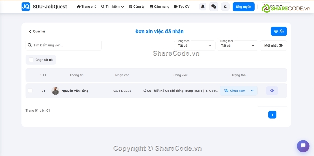The width and height of the screenshot is (314, 156).
Task: Click the Đơn xin việc đã nhận heading
Action: 159,31
